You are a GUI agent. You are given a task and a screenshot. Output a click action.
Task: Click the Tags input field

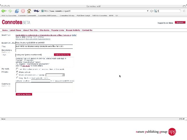[34, 55]
